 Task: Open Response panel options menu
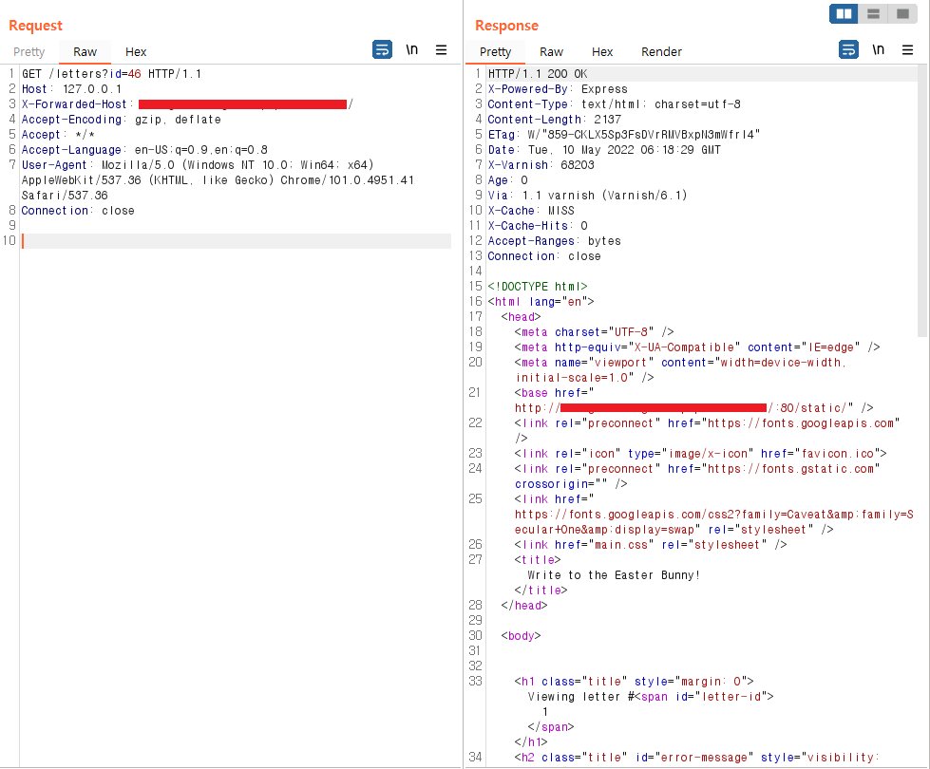click(x=907, y=49)
